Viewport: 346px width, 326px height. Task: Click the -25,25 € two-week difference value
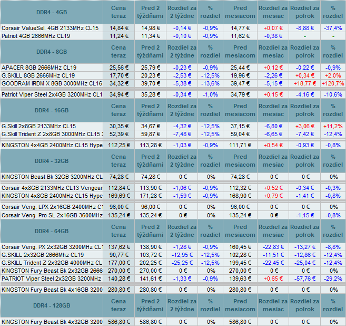182,263
